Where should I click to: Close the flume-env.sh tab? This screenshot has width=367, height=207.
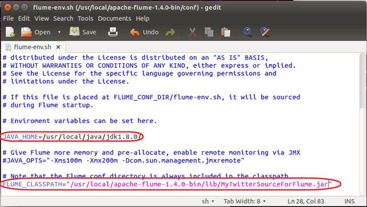58,47
